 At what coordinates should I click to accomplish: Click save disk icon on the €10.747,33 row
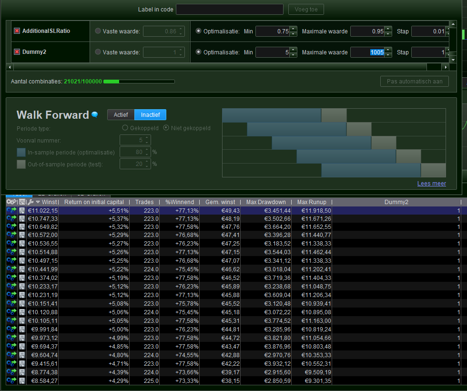pyautogui.click(x=22, y=218)
